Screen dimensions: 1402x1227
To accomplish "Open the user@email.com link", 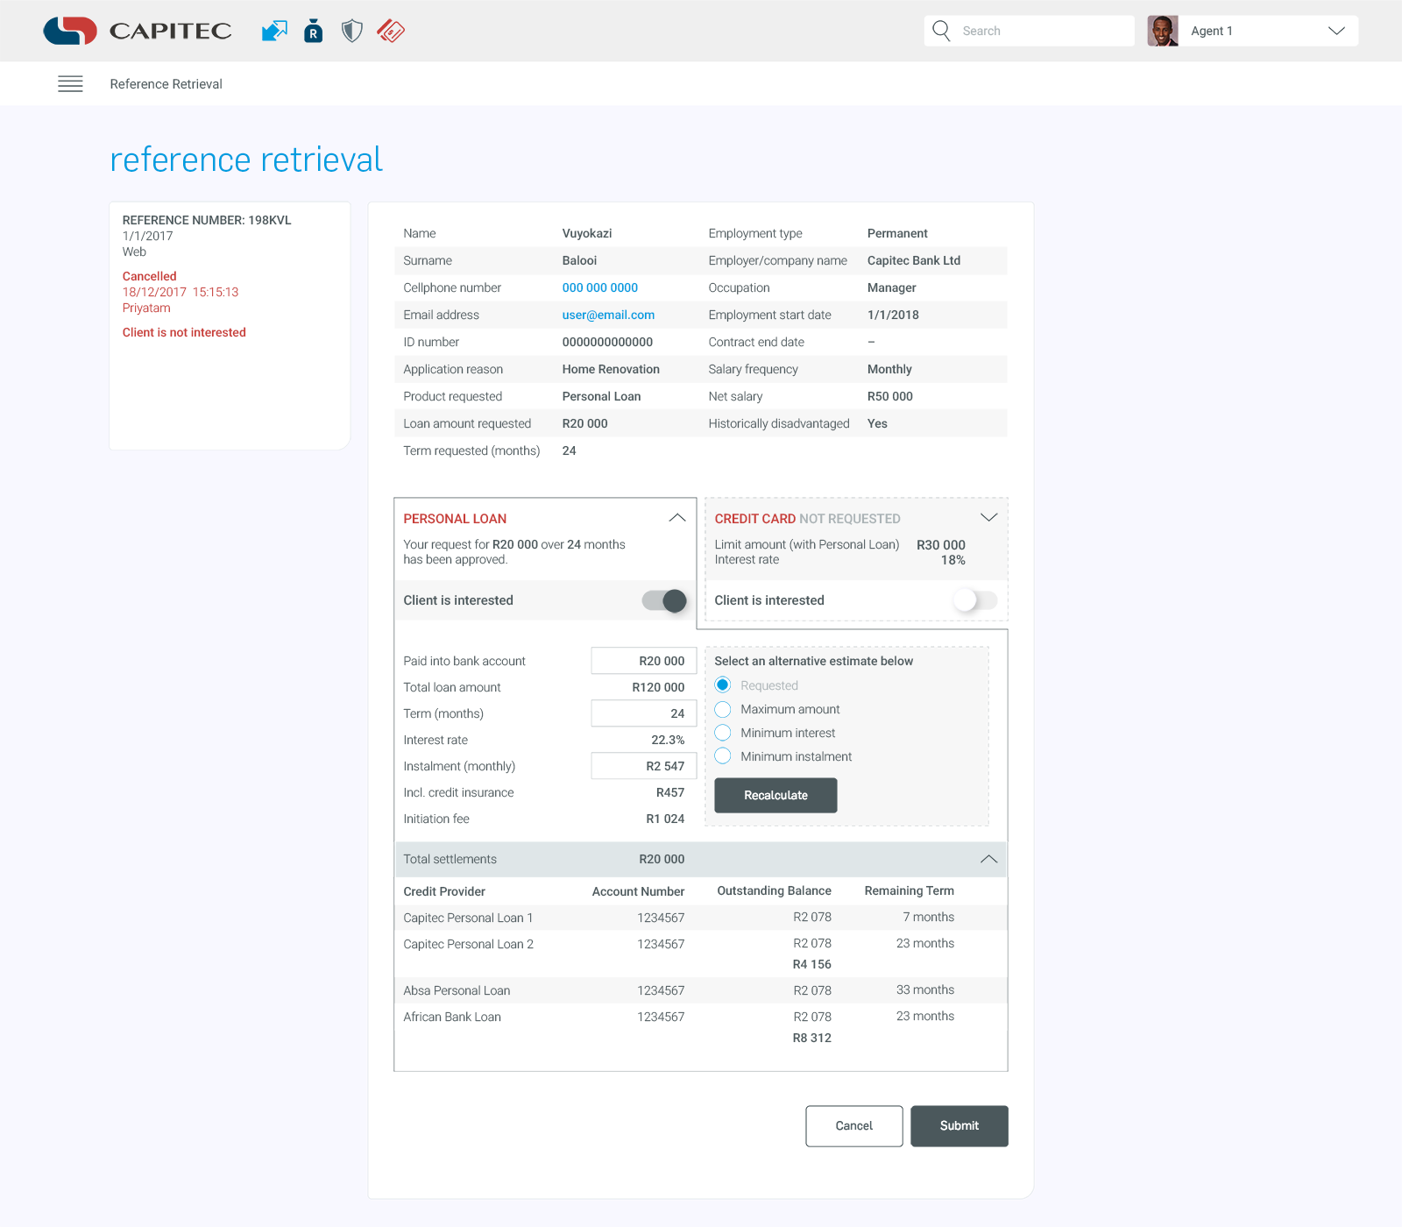I will click(609, 315).
